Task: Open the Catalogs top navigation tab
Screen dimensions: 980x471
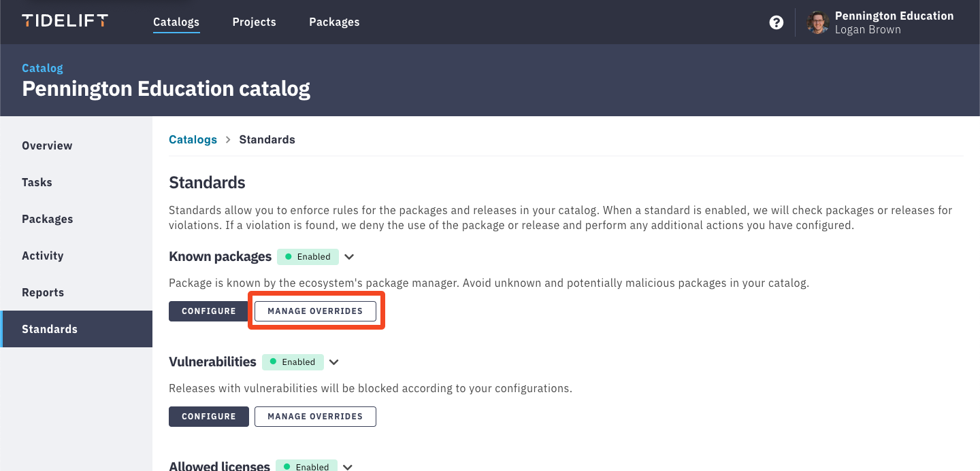Action: [176, 22]
